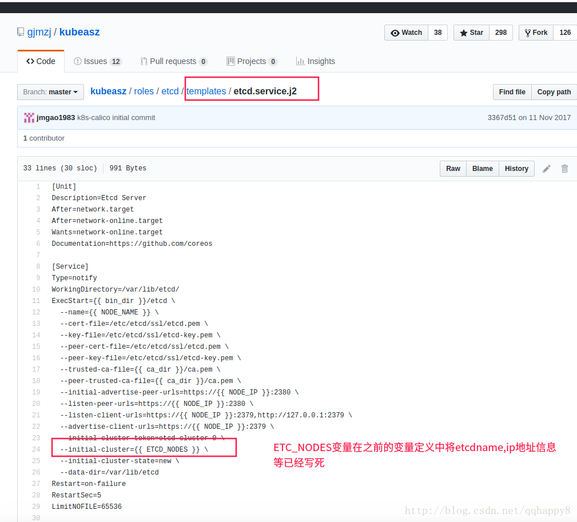Click the jmgao1983 avatar image
The width and height of the screenshot is (577, 522).
(x=29, y=118)
